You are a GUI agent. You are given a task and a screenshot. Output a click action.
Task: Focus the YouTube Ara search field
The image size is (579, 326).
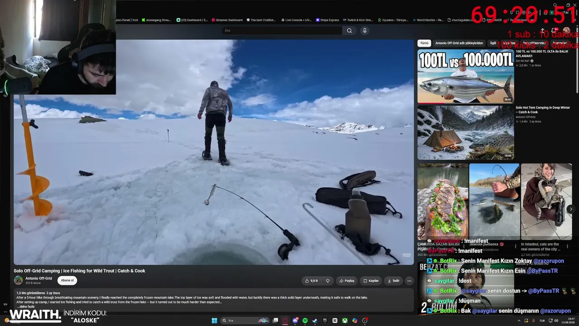281,30
